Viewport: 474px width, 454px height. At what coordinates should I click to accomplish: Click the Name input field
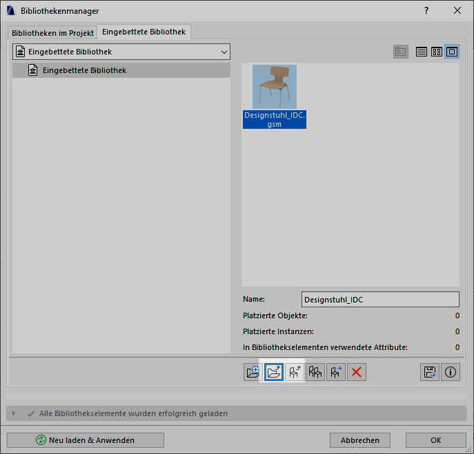[x=380, y=300]
